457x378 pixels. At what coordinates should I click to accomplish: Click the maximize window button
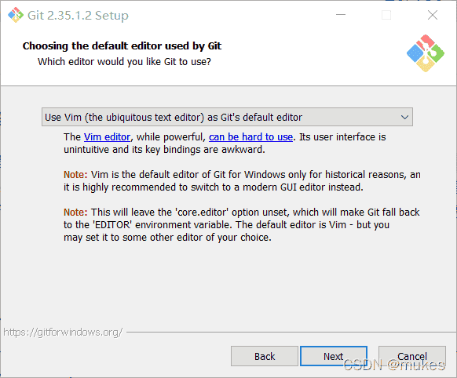[x=386, y=15]
